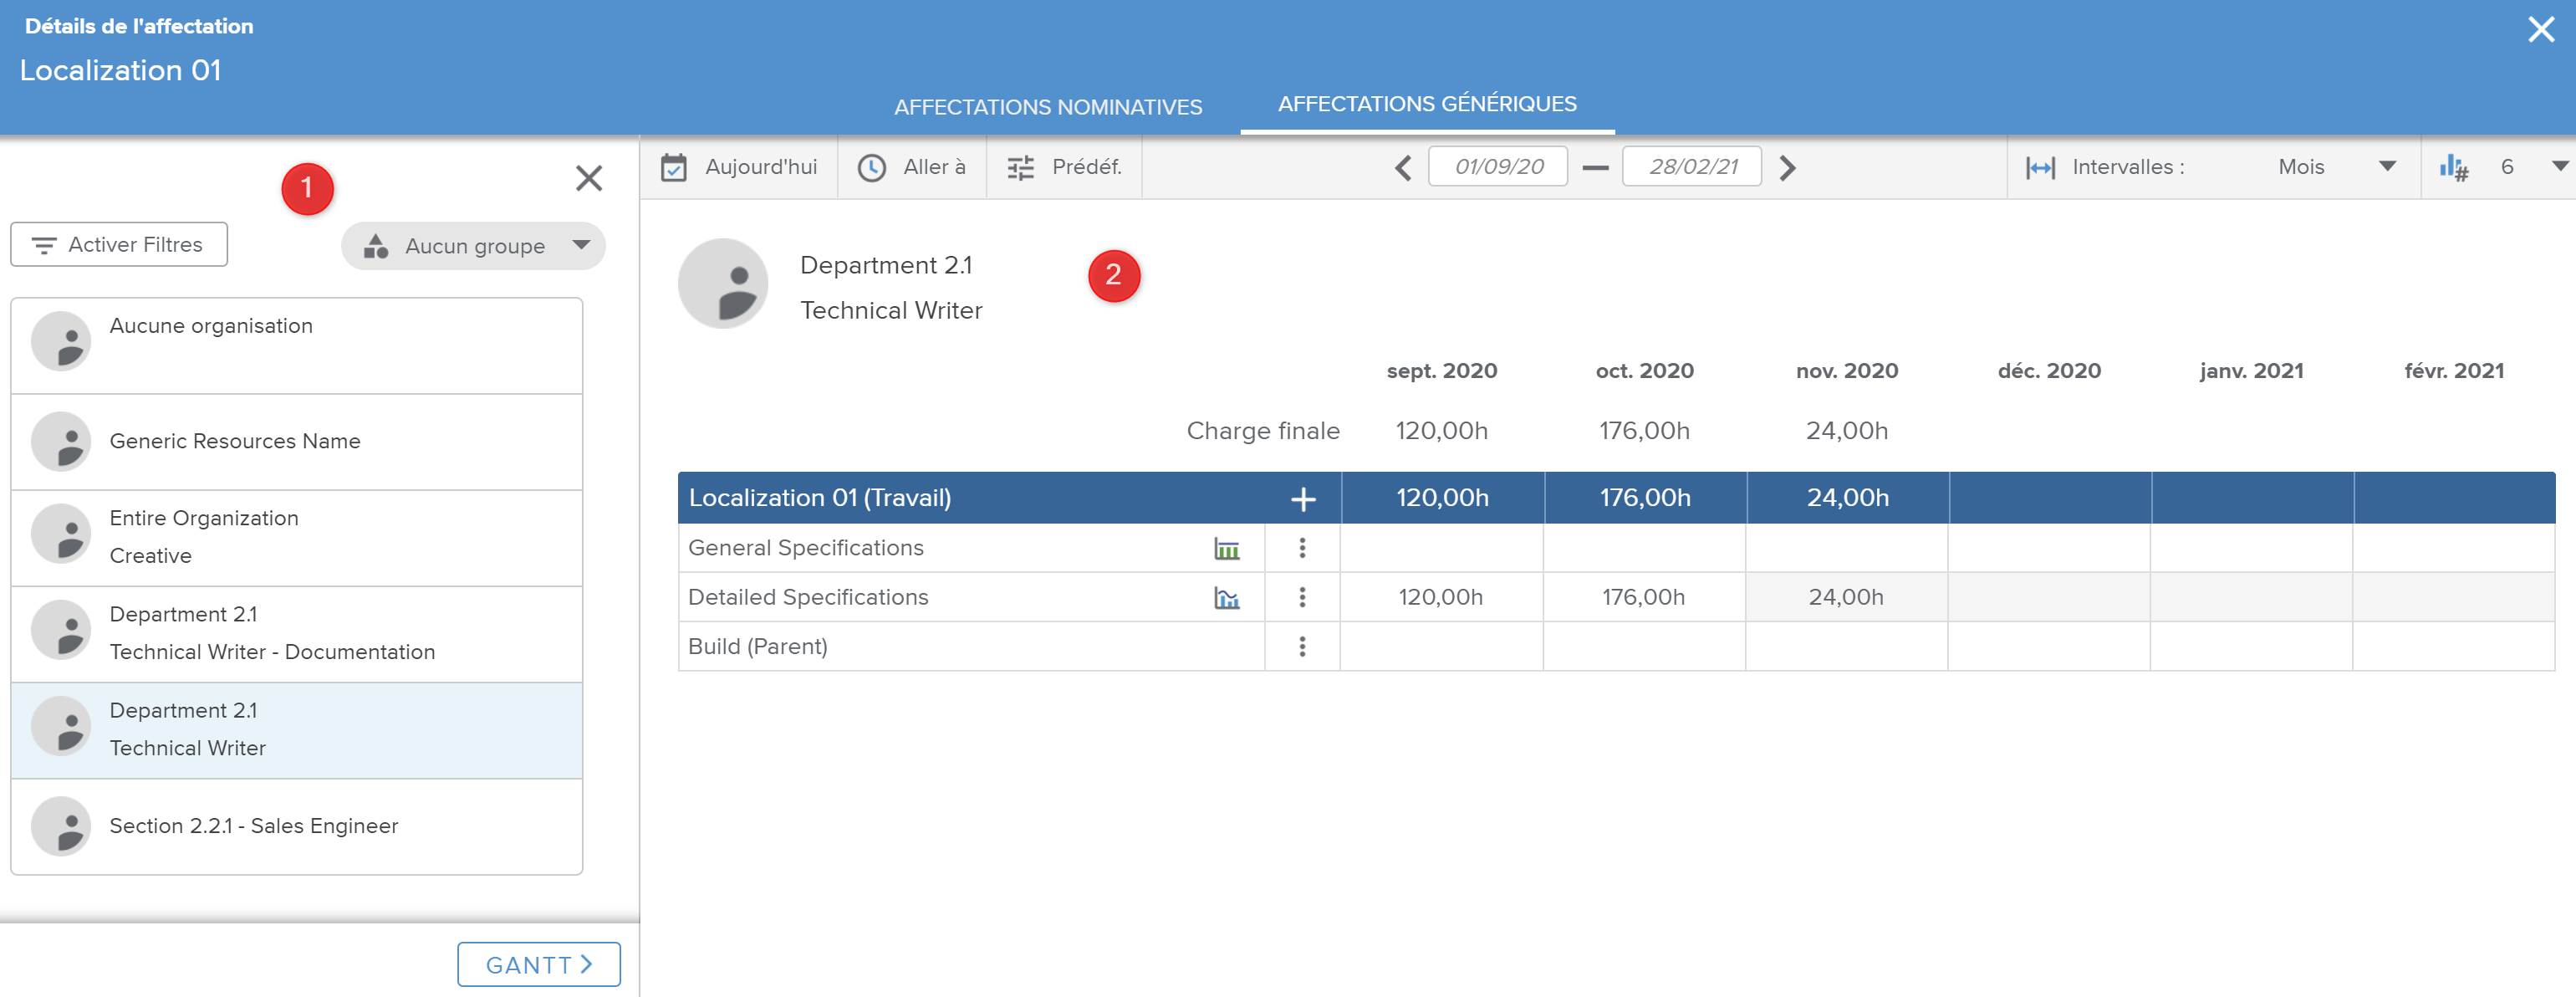
Task: Click chart icon on General Specifications row
Action: [1226, 549]
